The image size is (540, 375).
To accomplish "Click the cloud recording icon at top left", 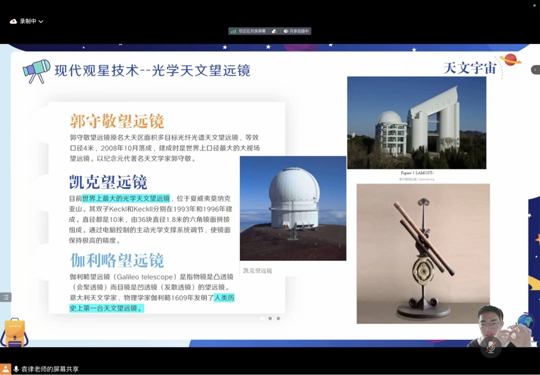I will pyautogui.click(x=13, y=22).
